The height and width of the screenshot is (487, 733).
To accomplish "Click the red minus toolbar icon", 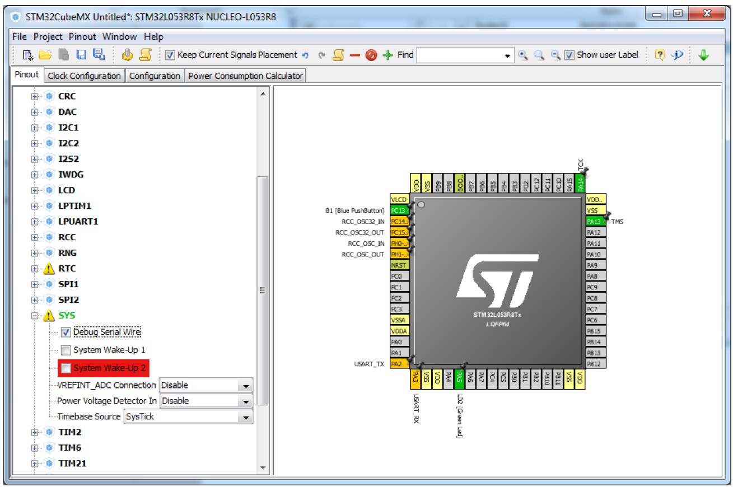I will tap(354, 55).
